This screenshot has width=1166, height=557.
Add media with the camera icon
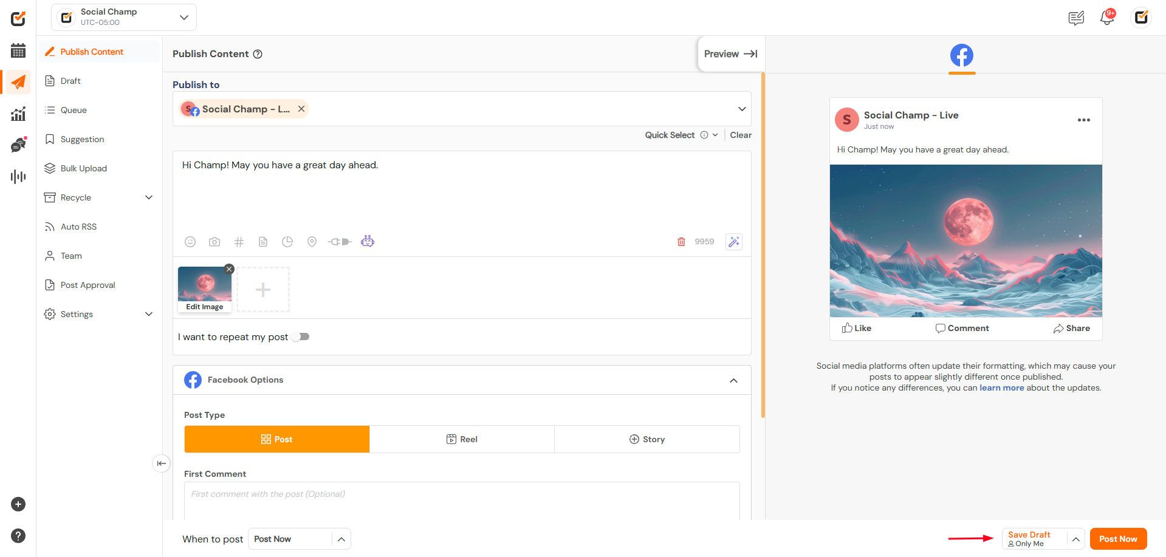click(x=214, y=242)
